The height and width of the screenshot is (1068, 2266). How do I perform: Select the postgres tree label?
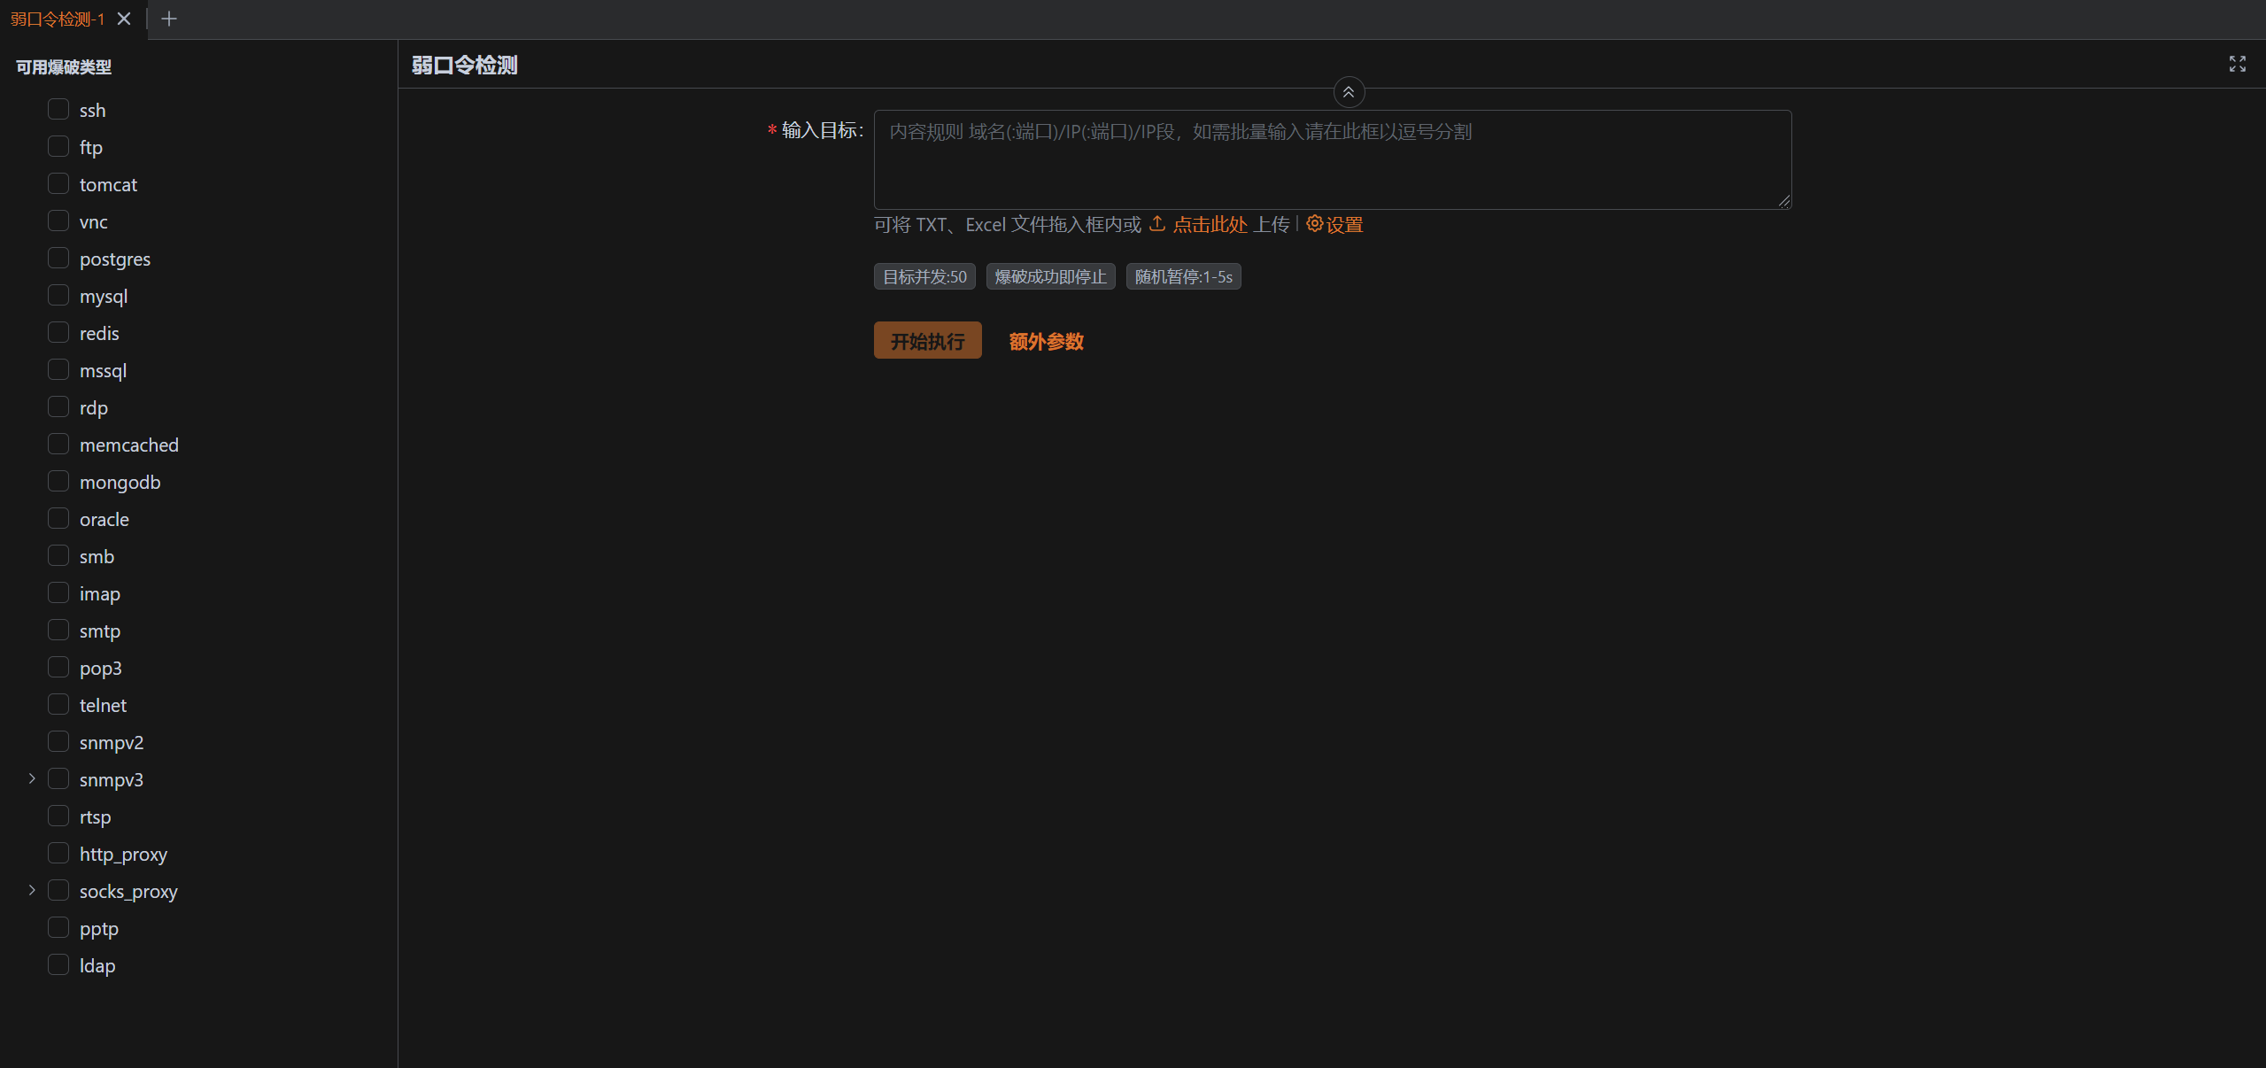115,259
